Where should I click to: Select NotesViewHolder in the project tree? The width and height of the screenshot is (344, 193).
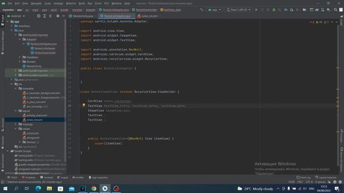coord(45,53)
